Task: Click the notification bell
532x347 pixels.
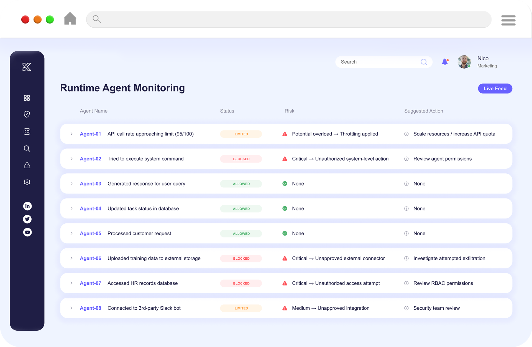Action: point(445,62)
